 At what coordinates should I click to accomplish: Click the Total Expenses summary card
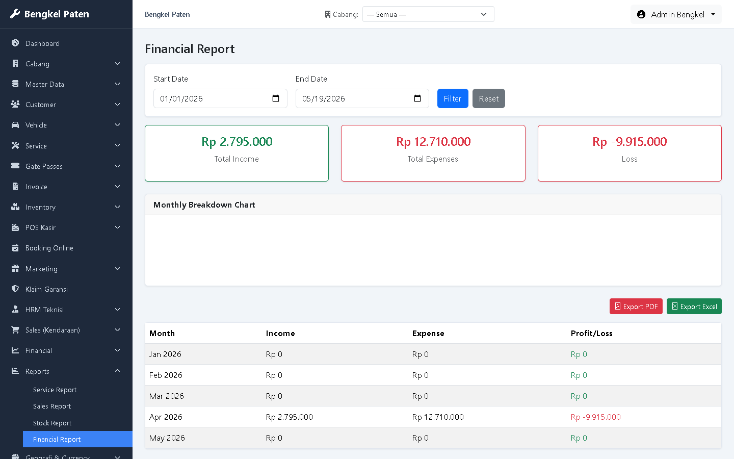[433, 153]
